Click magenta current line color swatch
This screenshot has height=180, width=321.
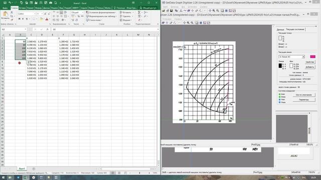pos(312,56)
